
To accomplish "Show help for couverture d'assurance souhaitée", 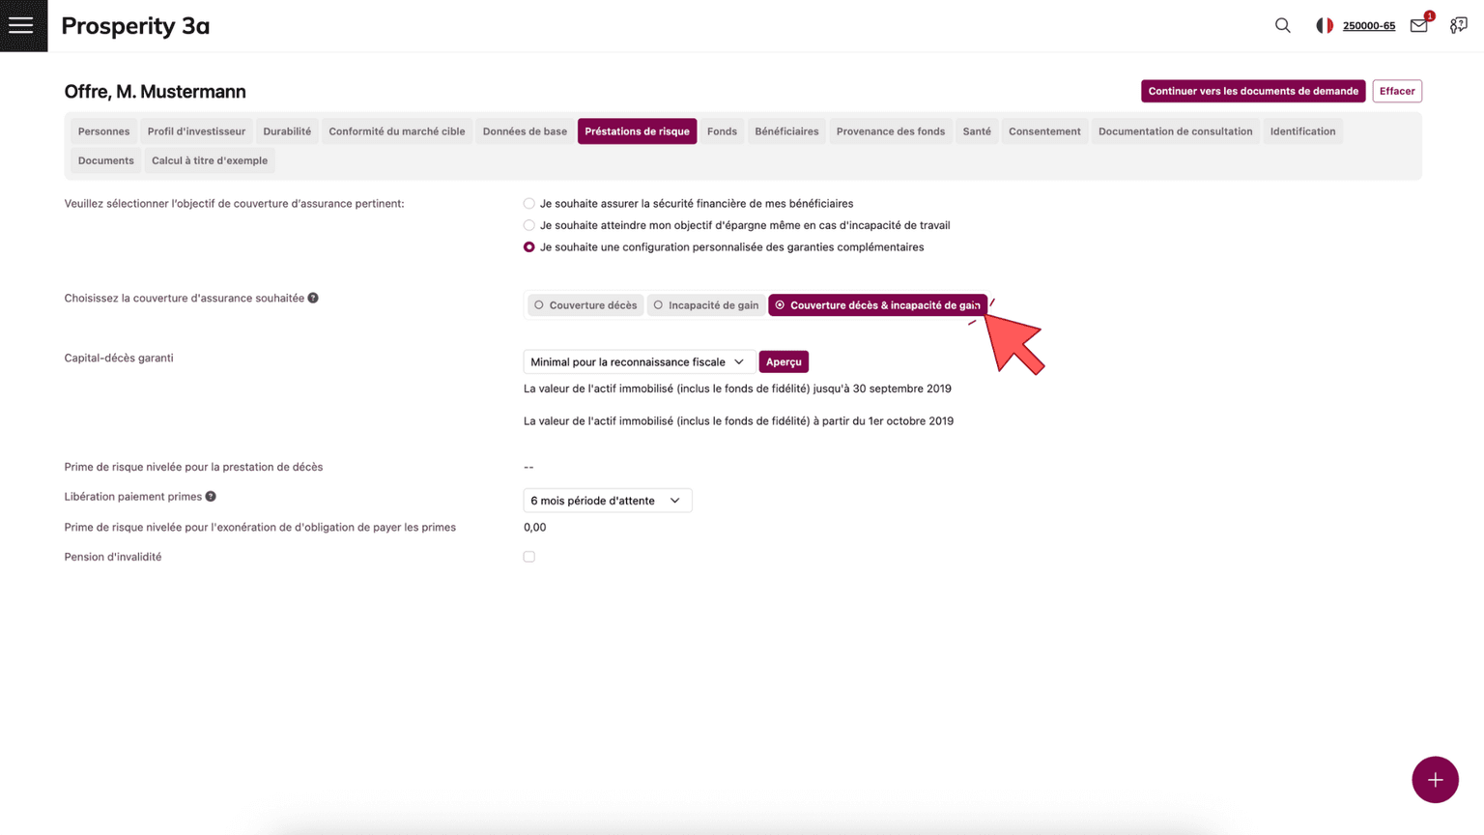I will coord(313,298).
